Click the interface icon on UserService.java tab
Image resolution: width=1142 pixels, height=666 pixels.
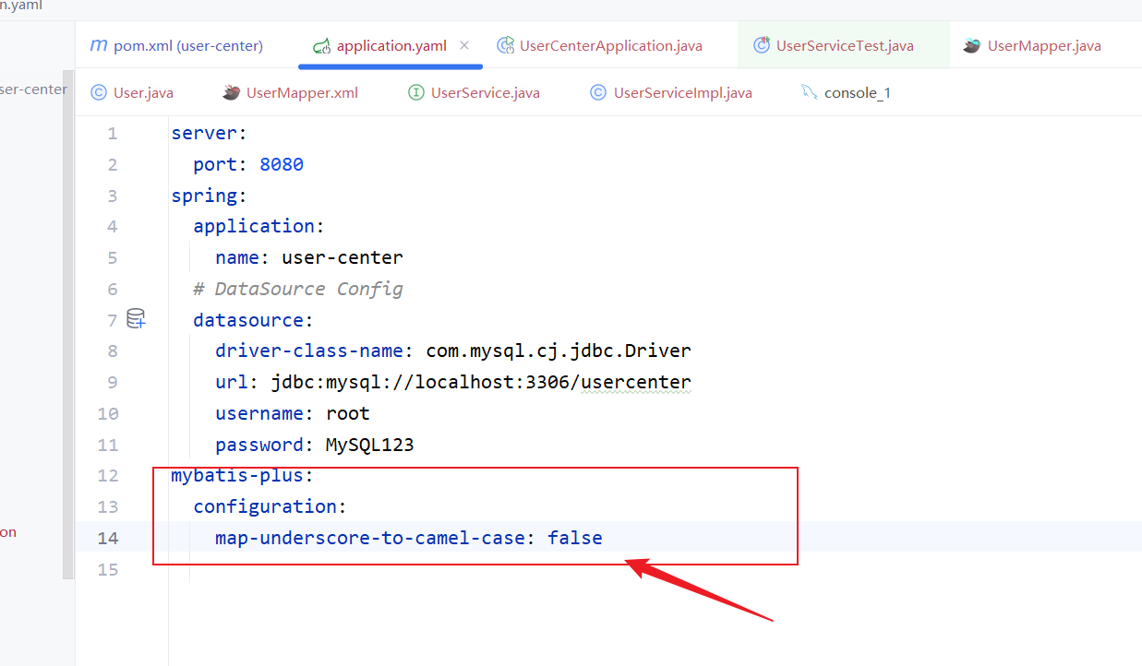click(416, 92)
